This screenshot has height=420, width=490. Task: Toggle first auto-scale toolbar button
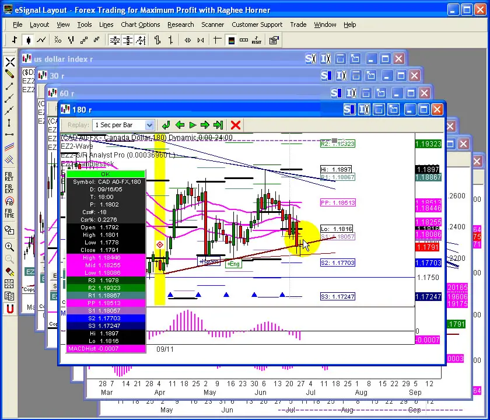(115, 40)
